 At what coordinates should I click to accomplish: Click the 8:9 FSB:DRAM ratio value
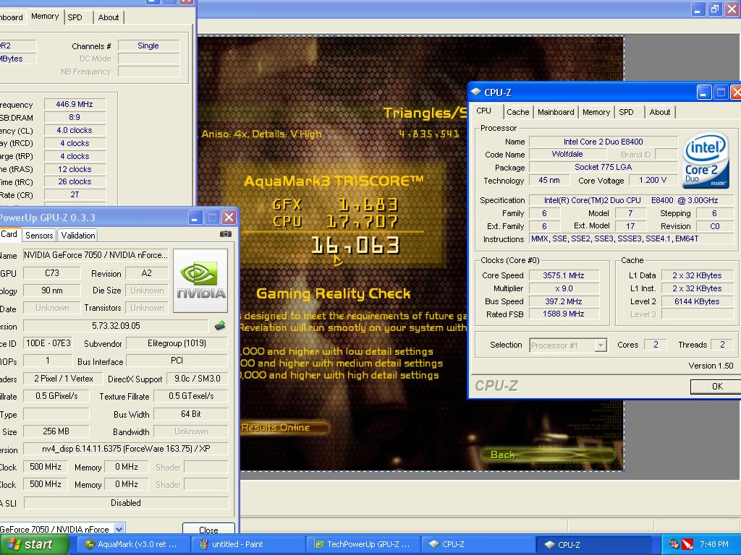click(75, 117)
